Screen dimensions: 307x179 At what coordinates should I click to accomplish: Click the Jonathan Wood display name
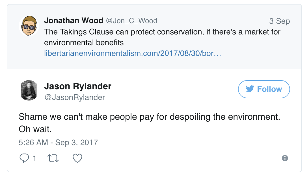73,21
